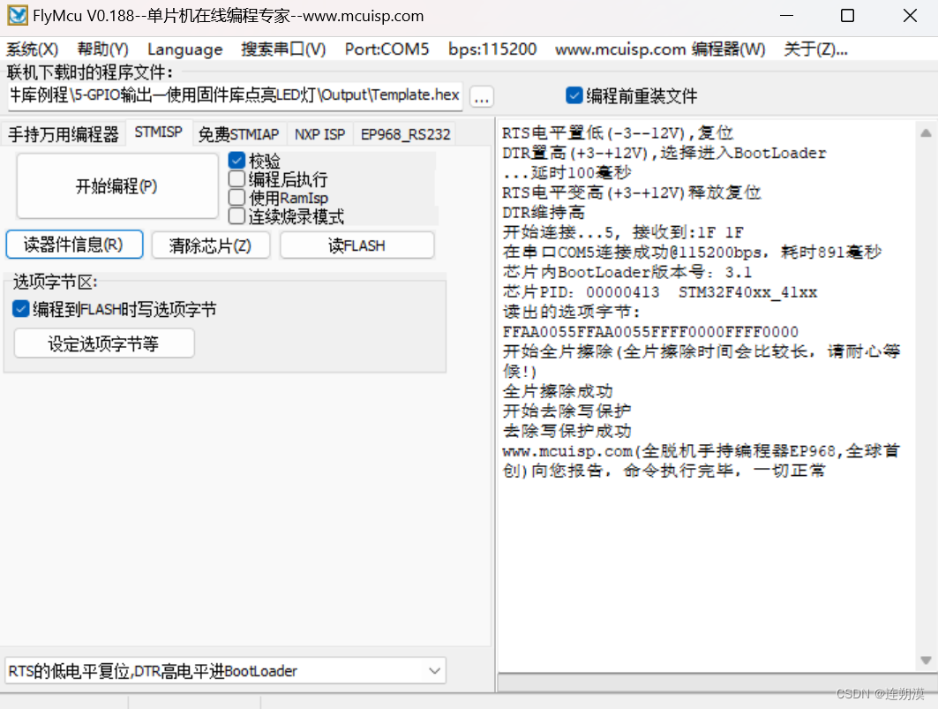Enable the 使用RamIsp checkbox
This screenshot has width=938, height=709.
(x=235, y=198)
